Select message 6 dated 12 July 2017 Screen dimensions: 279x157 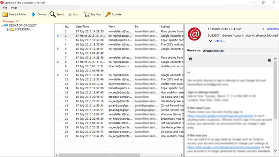point(119,53)
